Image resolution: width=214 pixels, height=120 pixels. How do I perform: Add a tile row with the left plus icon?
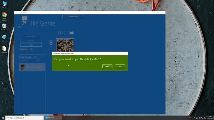coord(51,43)
